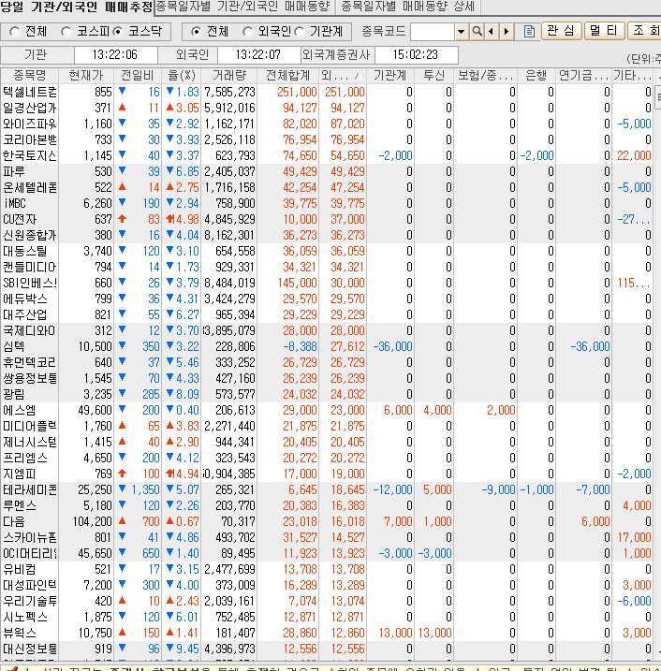Select the iMBC stock name
Viewport: 661px width, 671px height.
15,203
